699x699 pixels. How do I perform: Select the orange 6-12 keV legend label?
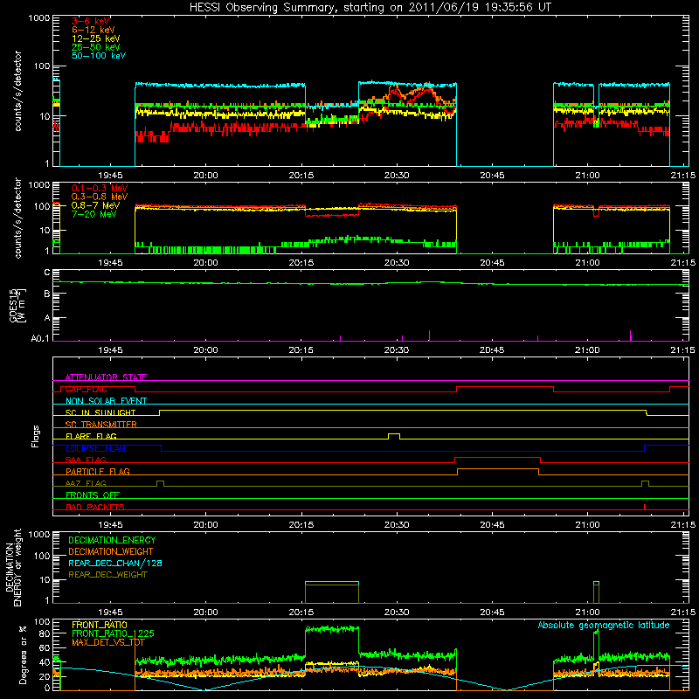(93, 30)
